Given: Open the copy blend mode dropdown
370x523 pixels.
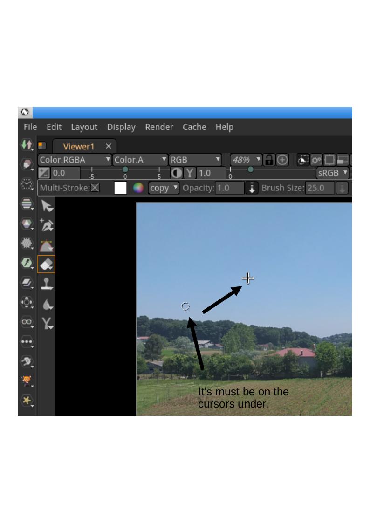Looking at the screenshot, I should 164,188.
